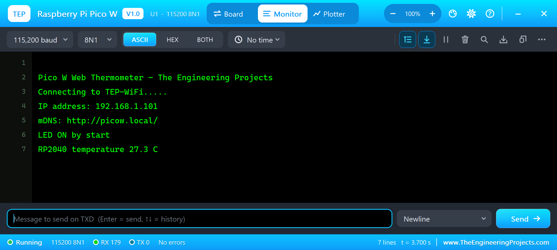
Task: Toggle line numbers view icon
Action: pyautogui.click(x=407, y=39)
